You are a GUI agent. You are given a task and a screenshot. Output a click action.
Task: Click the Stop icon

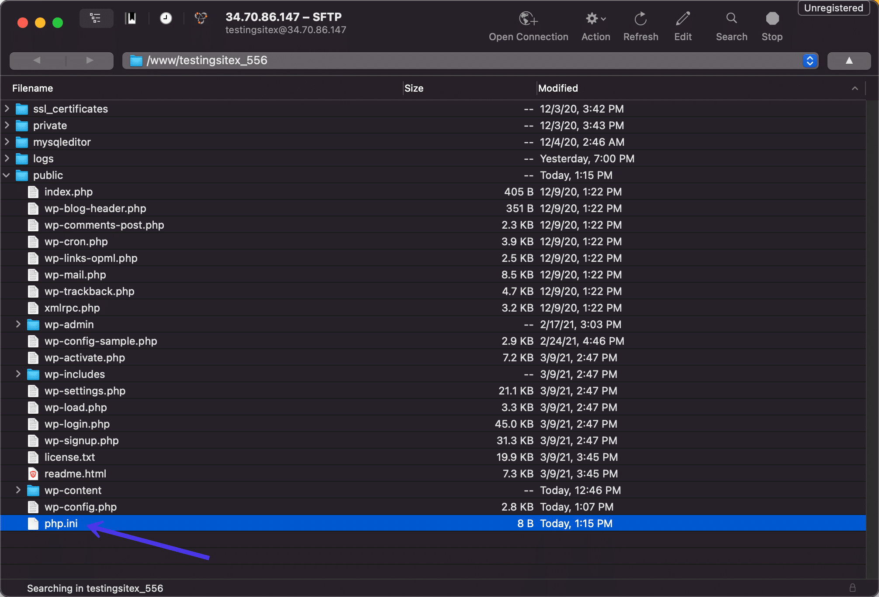[x=772, y=17]
